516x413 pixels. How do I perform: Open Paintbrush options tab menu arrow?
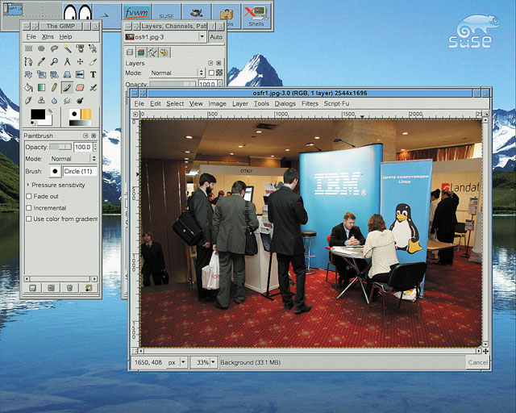[85, 136]
